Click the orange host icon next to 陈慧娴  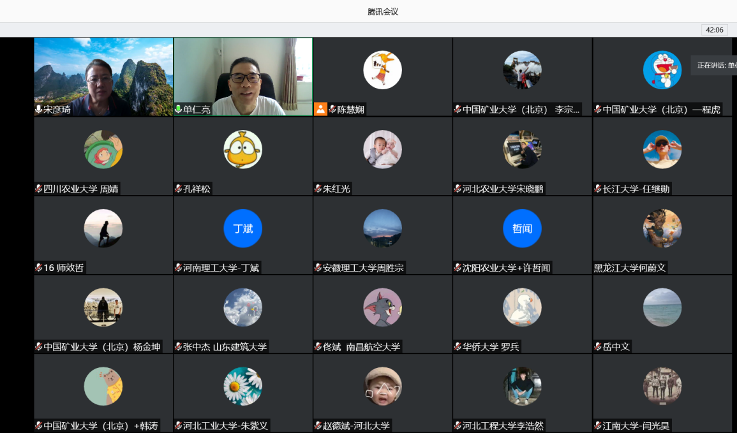(320, 109)
